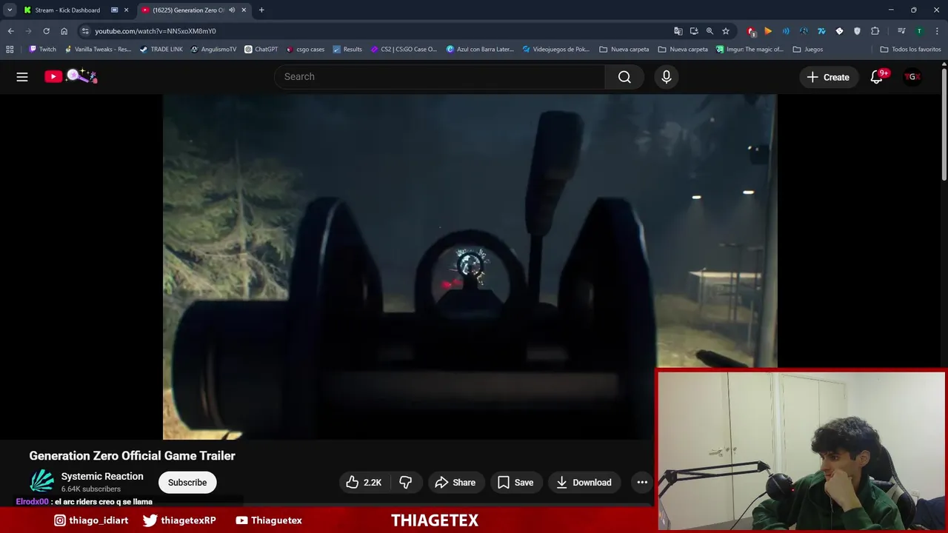Image resolution: width=948 pixels, height=533 pixels.
Task: Open the zoom magnifier in address bar
Action: point(710,31)
